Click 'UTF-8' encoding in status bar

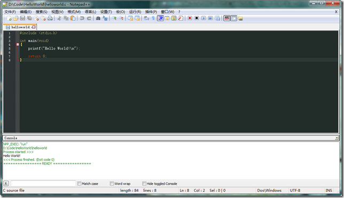[x=295, y=191]
